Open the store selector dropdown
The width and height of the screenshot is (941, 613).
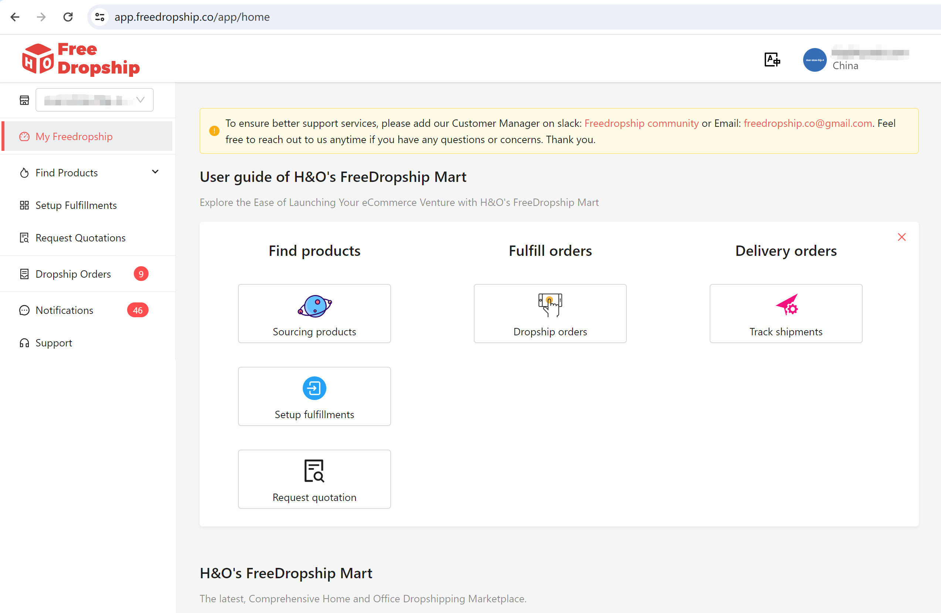click(x=95, y=100)
